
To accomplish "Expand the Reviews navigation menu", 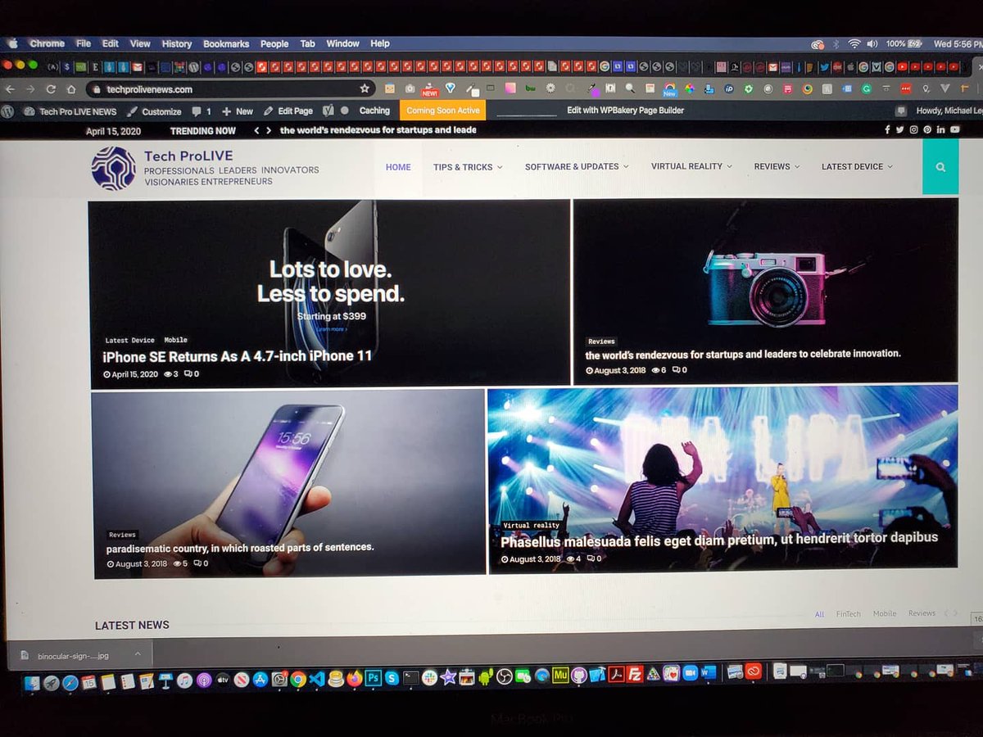I will (x=777, y=166).
